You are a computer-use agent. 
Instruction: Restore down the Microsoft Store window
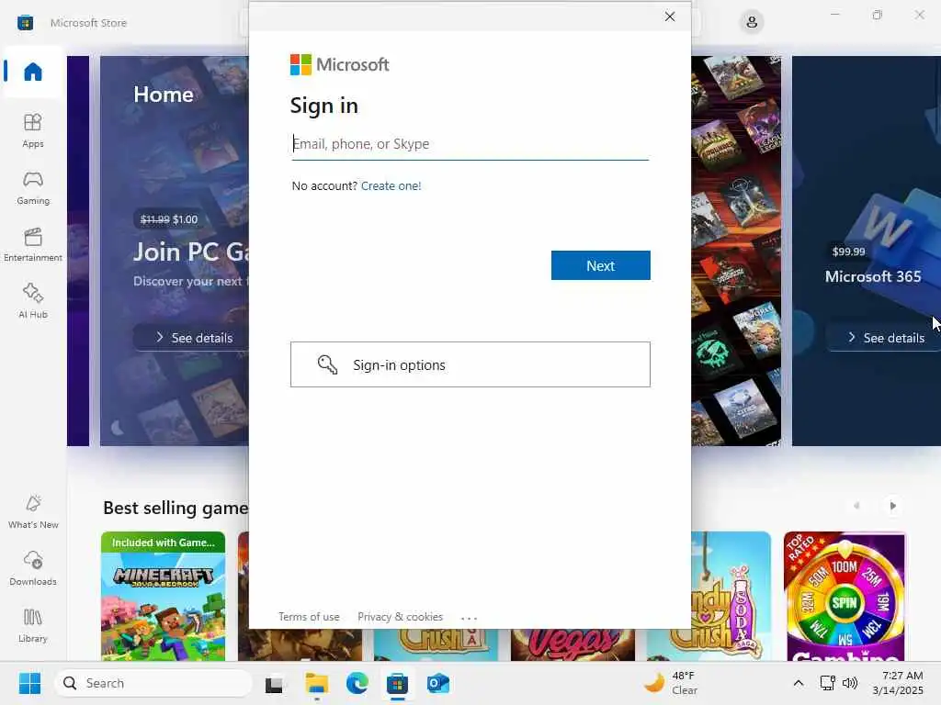(878, 15)
